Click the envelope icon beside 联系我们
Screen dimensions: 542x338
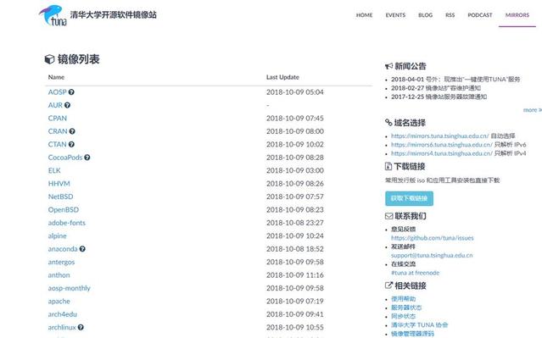click(x=388, y=216)
